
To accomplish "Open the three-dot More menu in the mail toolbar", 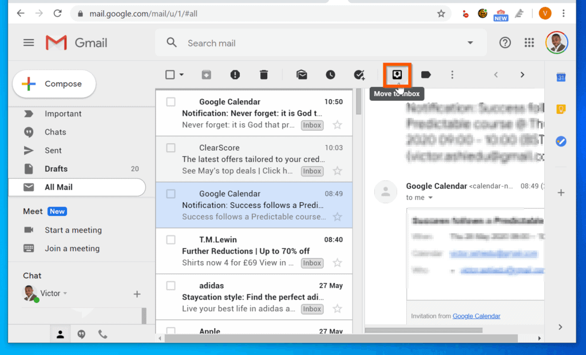I will coord(452,75).
